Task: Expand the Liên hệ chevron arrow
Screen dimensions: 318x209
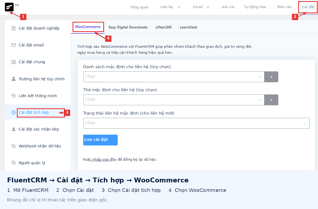Action: click(179, 7)
